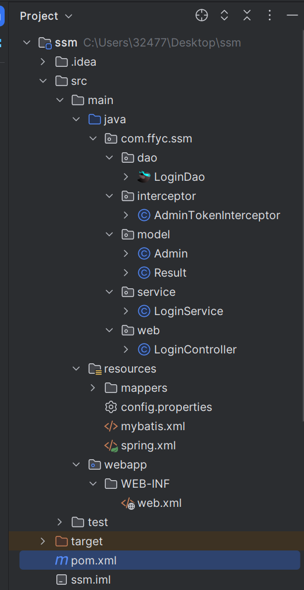Click the Collapse All icon in Project header

tap(247, 16)
